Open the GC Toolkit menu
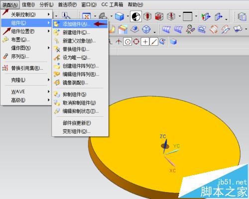 [x=112, y=4]
